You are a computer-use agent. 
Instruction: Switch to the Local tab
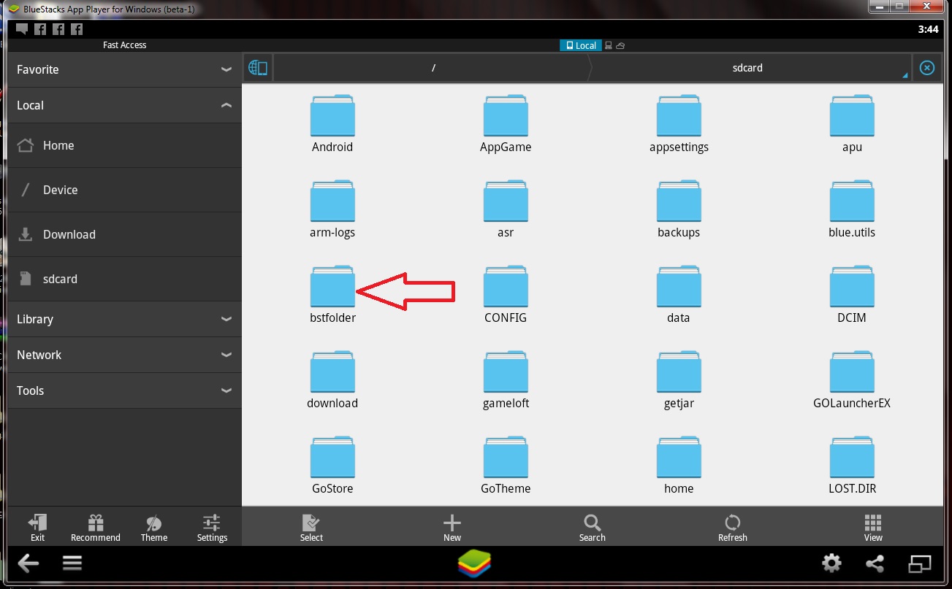pyautogui.click(x=580, y=45)
